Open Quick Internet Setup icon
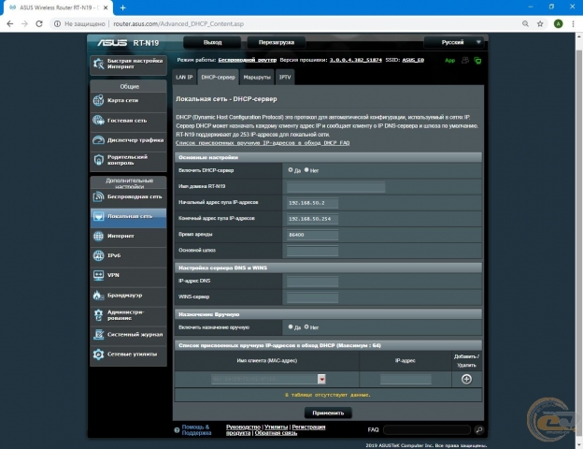 coord(98,64)
